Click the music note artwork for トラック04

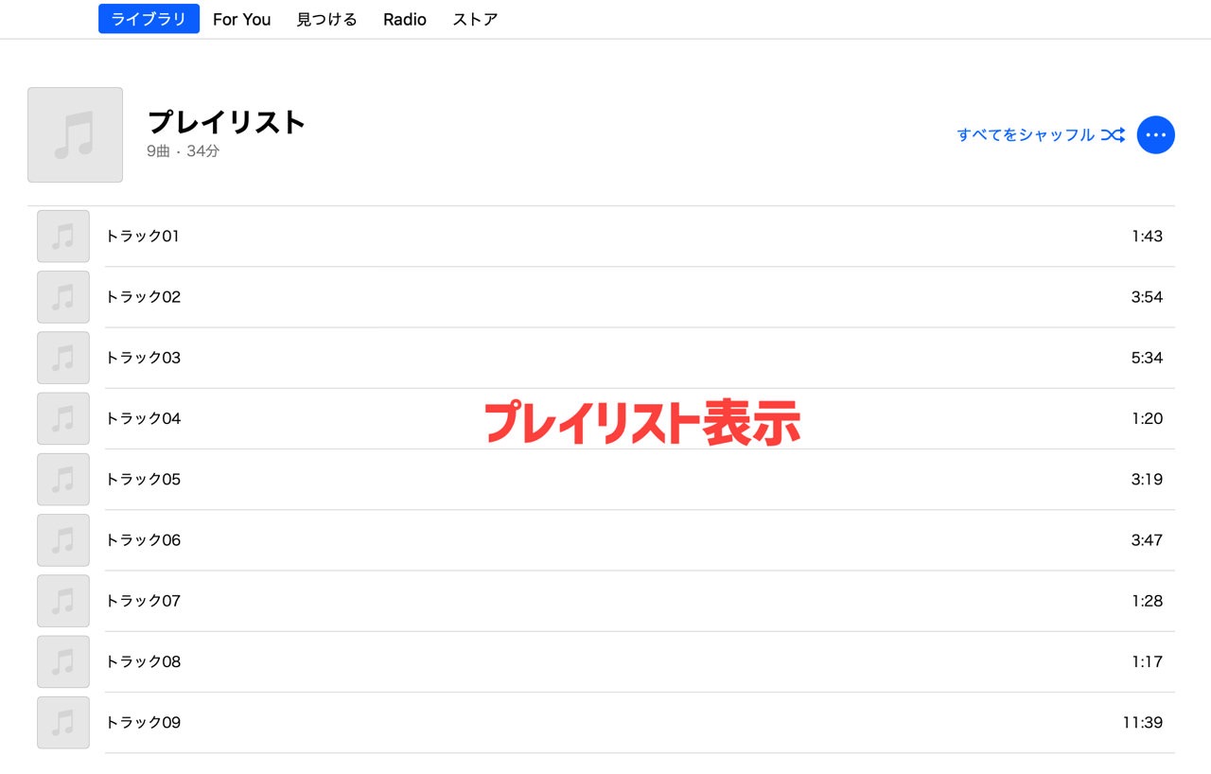tap(63, 418)
